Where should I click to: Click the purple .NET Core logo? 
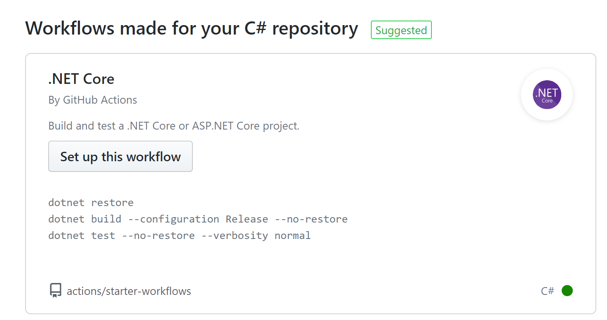pos(547,95)
